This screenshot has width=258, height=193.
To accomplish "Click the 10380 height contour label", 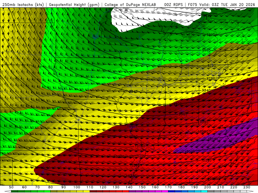I will click(213, 179).
